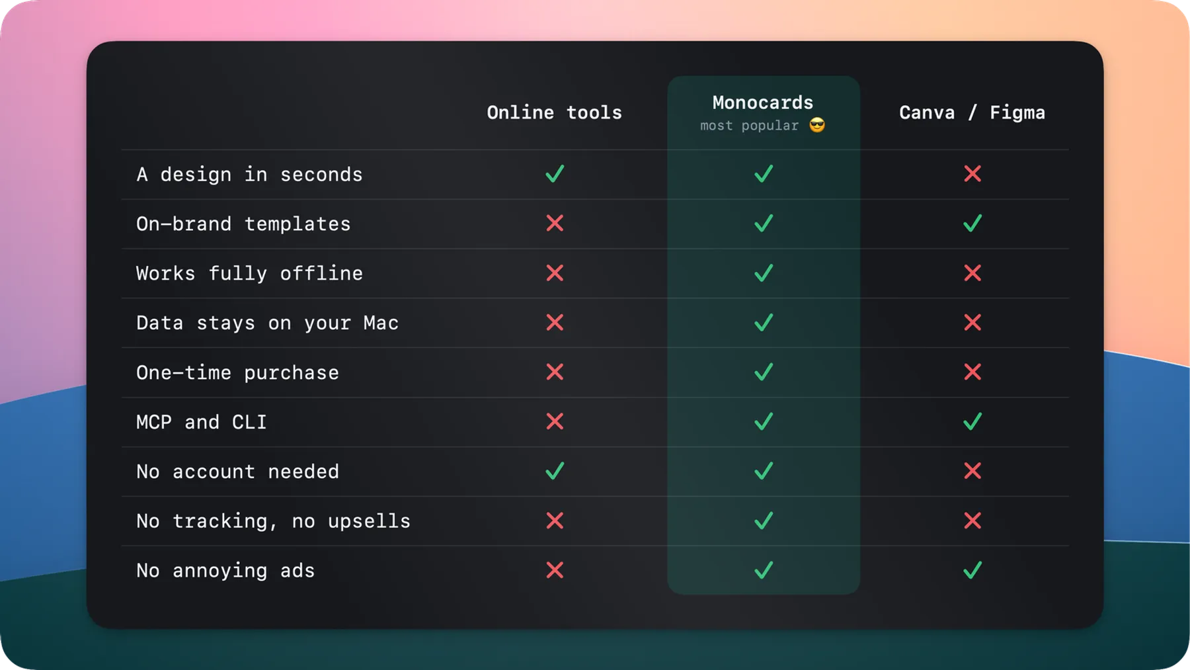The image size is (1190, 670).
Task: Click the Canva / Figma cross for No tracking, no upsells
Action: 972,521
